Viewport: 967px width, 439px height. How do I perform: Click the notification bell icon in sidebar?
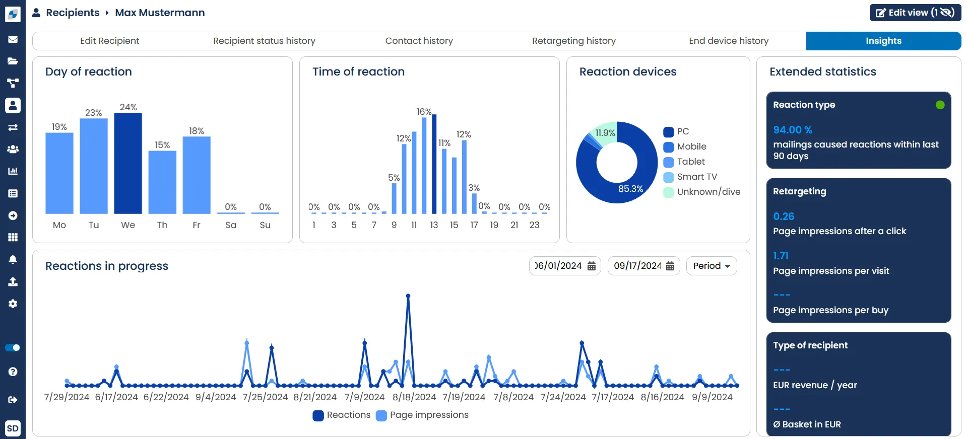(13, 259)
